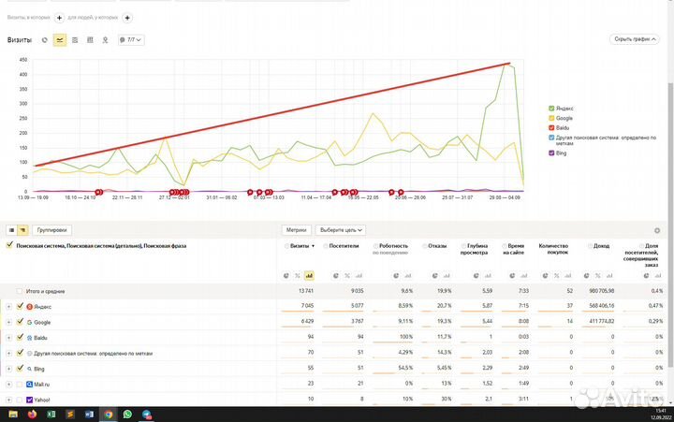Show Отказы column as bar chart
This screenshot has width=674, height=422.
(x=447, y=275)
